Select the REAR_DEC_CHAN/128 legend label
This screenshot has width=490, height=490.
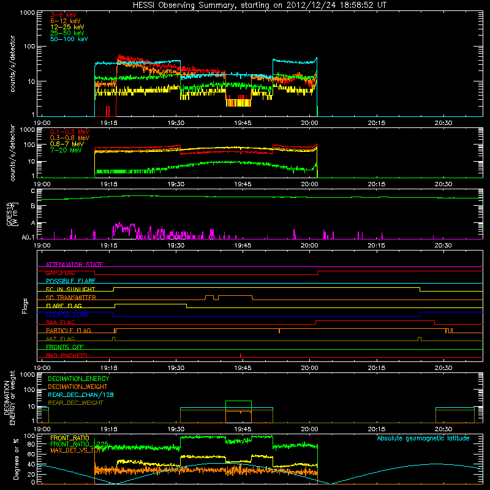[x=81, y=394]
